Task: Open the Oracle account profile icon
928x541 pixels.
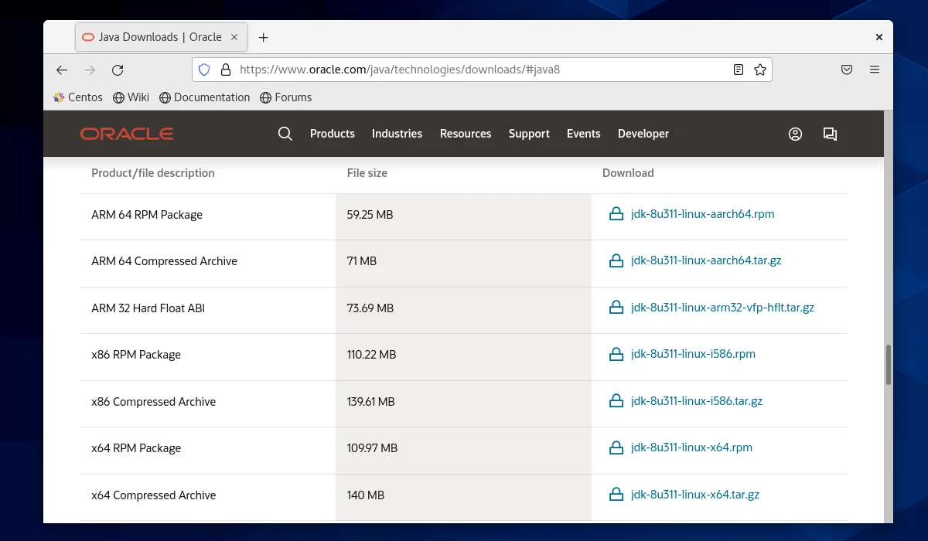Action: (795, 134)
